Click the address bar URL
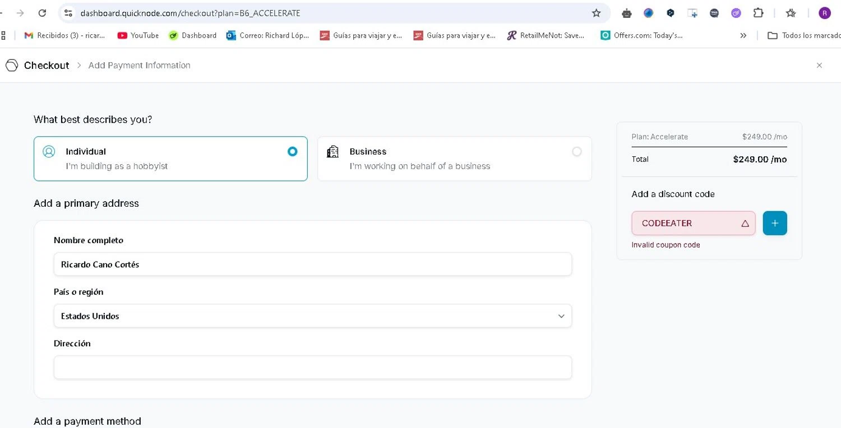 coord(190,13)
